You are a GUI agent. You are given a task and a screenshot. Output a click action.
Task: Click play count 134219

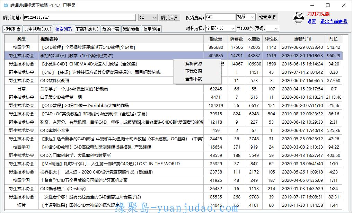(x=216, y=106)
